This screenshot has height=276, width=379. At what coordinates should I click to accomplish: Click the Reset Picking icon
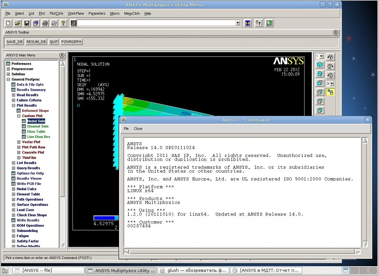(258, 23)
